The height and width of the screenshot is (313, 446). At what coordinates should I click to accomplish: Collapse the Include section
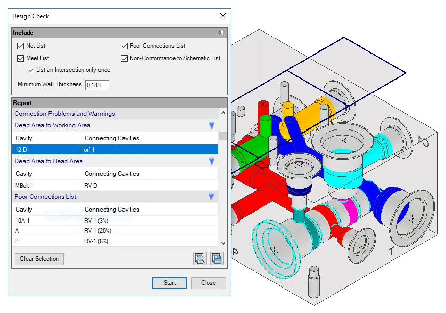pos(220,33)
